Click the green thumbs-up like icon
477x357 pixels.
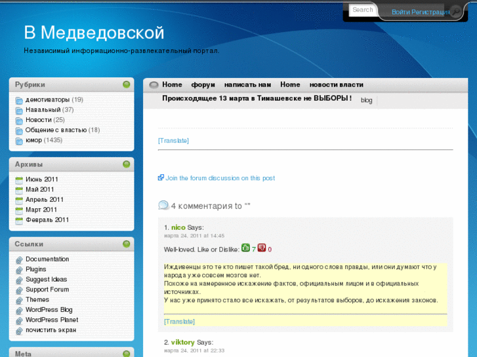click(x=245, y=248)
